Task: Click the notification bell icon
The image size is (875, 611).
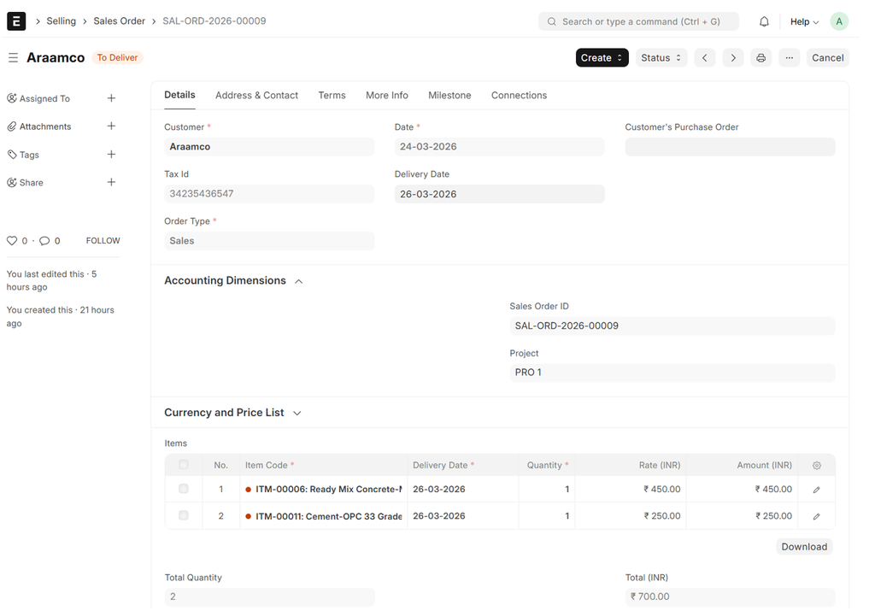Action: tap(764, 21)
